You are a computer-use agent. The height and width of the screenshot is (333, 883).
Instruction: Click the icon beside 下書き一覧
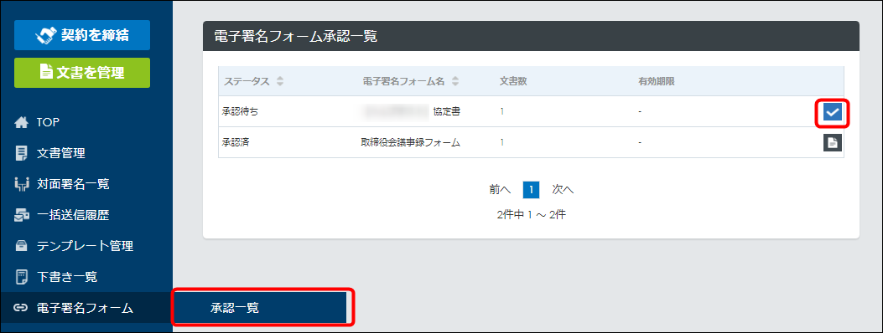click(22, 276)
